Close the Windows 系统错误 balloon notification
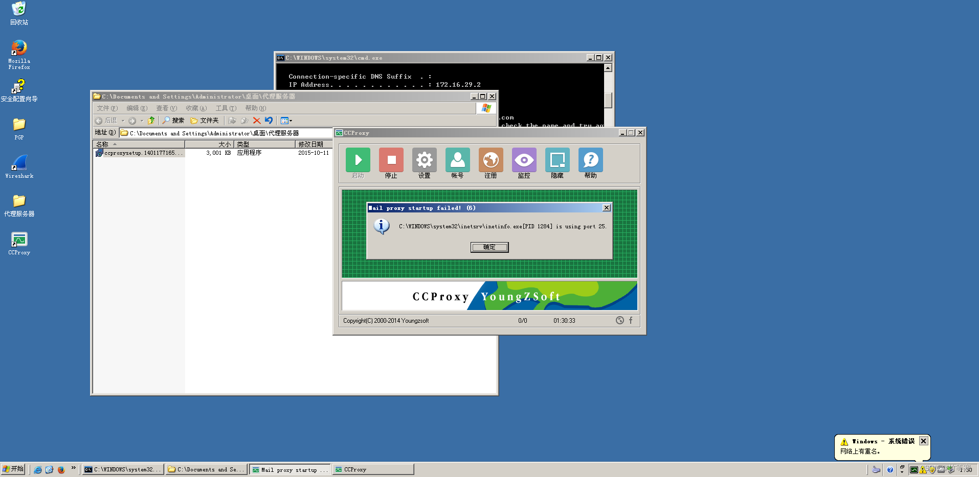The height and width of the screenshot is (477, 979). coord(923,441)
